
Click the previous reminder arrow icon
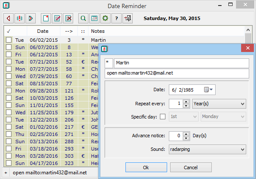point(9,18)
